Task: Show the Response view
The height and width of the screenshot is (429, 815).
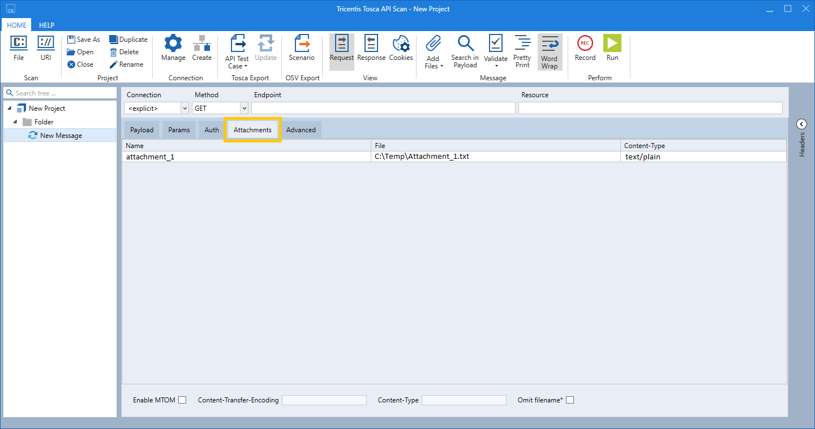Action: [x=371, y=44]
